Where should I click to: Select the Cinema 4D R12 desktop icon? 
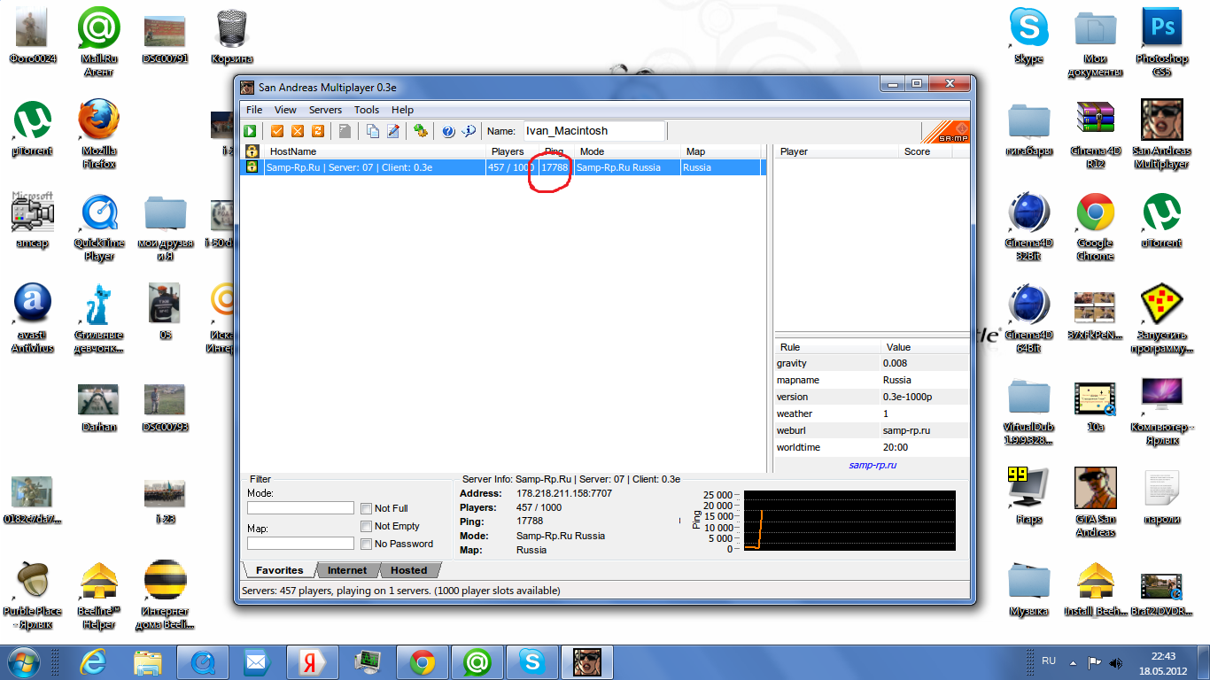(x=1095, y=133)
